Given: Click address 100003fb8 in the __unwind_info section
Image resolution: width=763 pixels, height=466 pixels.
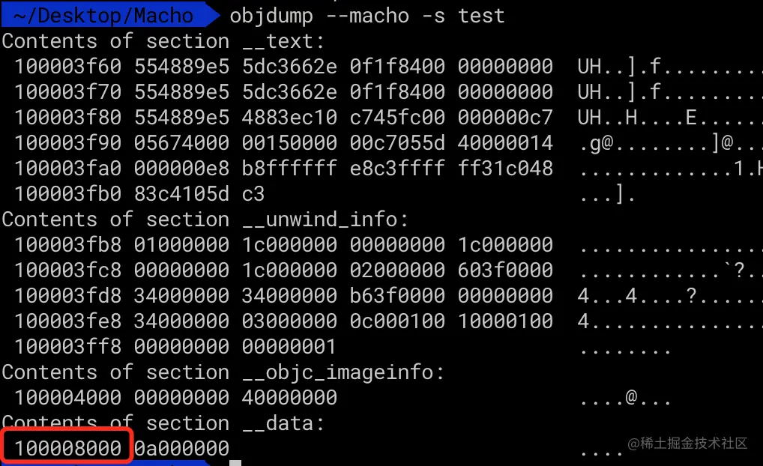Looking at the screenshot, I should pyautogui.click(x=67, y=245).
